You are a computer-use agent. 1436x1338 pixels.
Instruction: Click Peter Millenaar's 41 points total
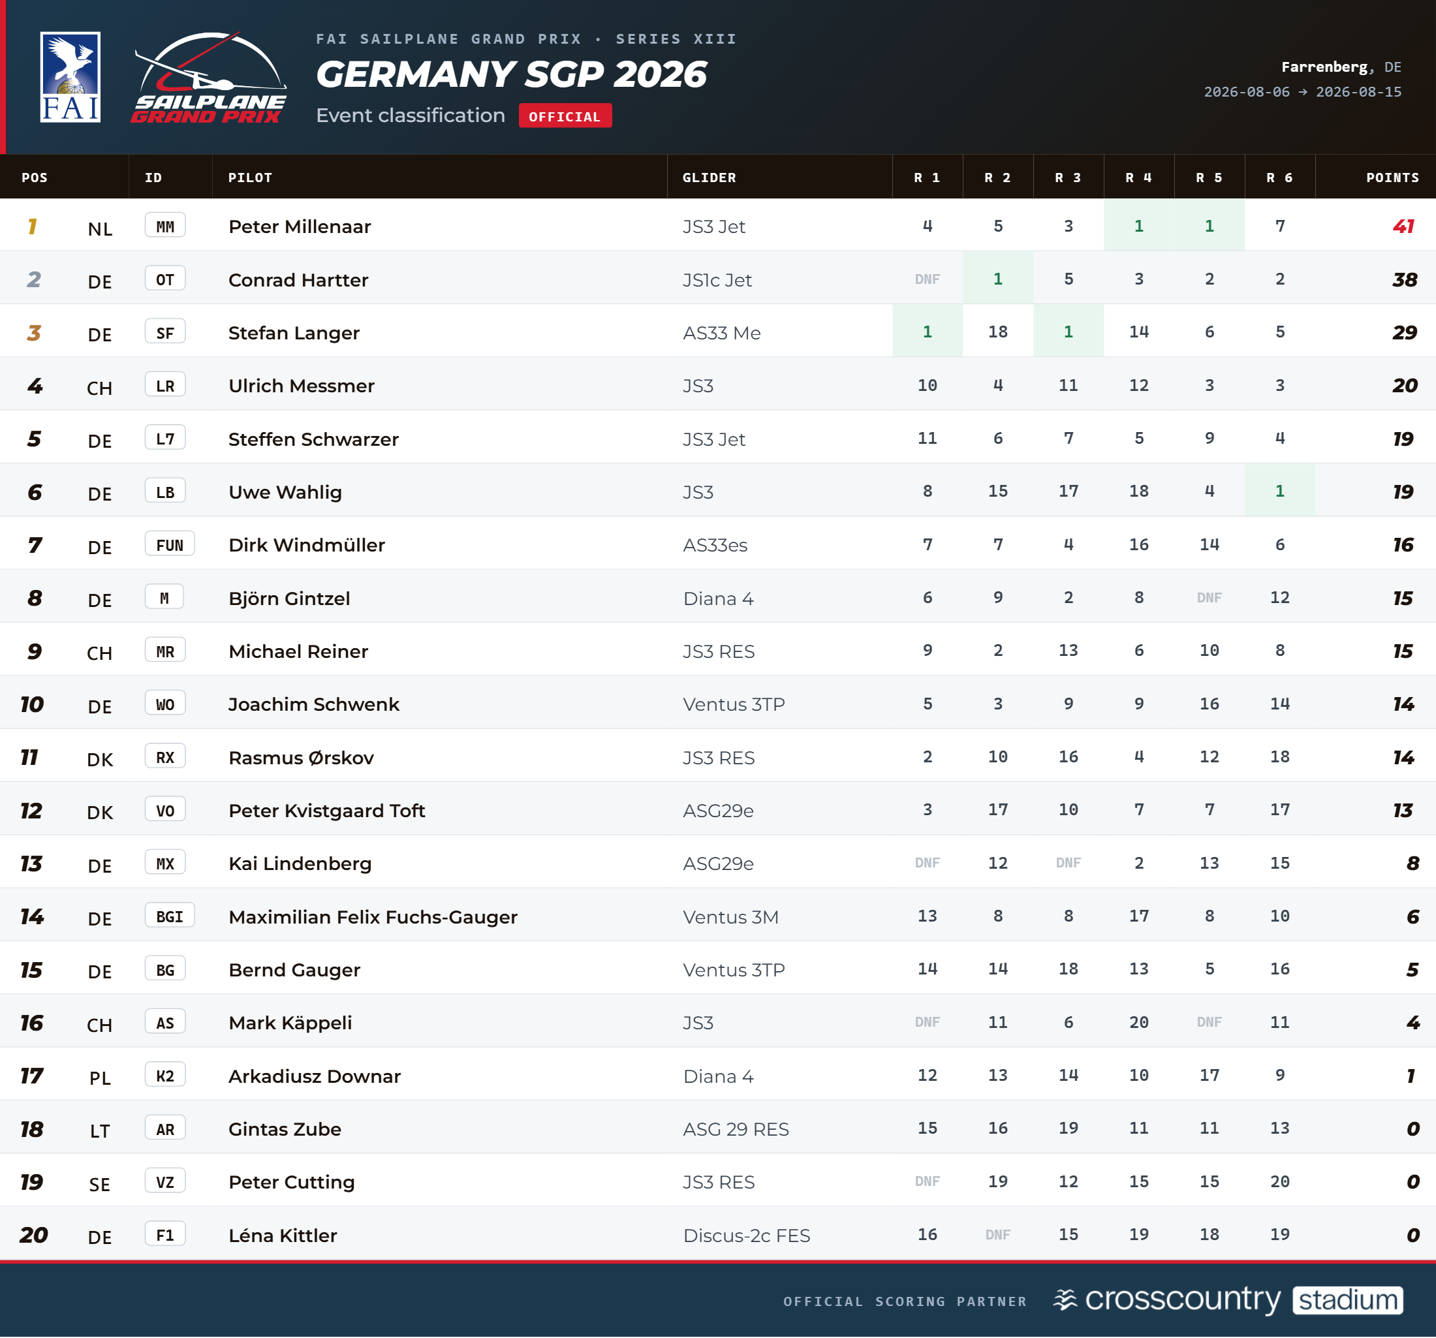pos(1403,226)
